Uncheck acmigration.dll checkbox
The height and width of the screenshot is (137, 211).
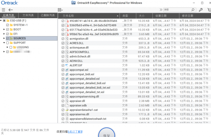point(63,39)
